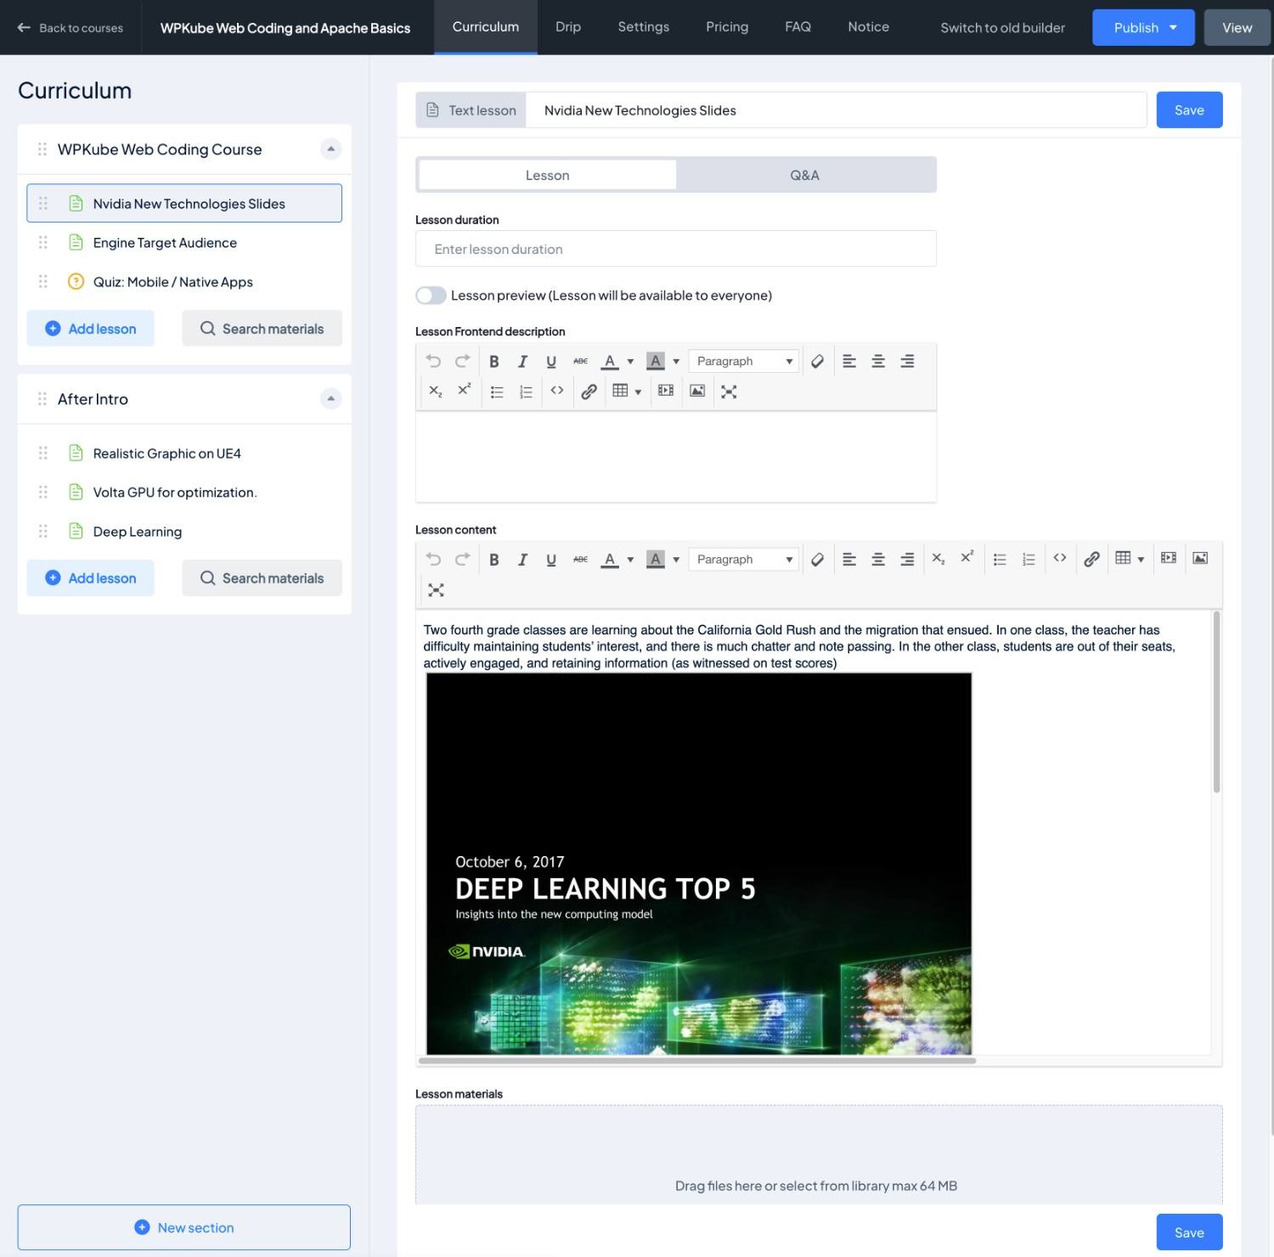
Task: Go to the Pricing tab
Action: (727, 27)
